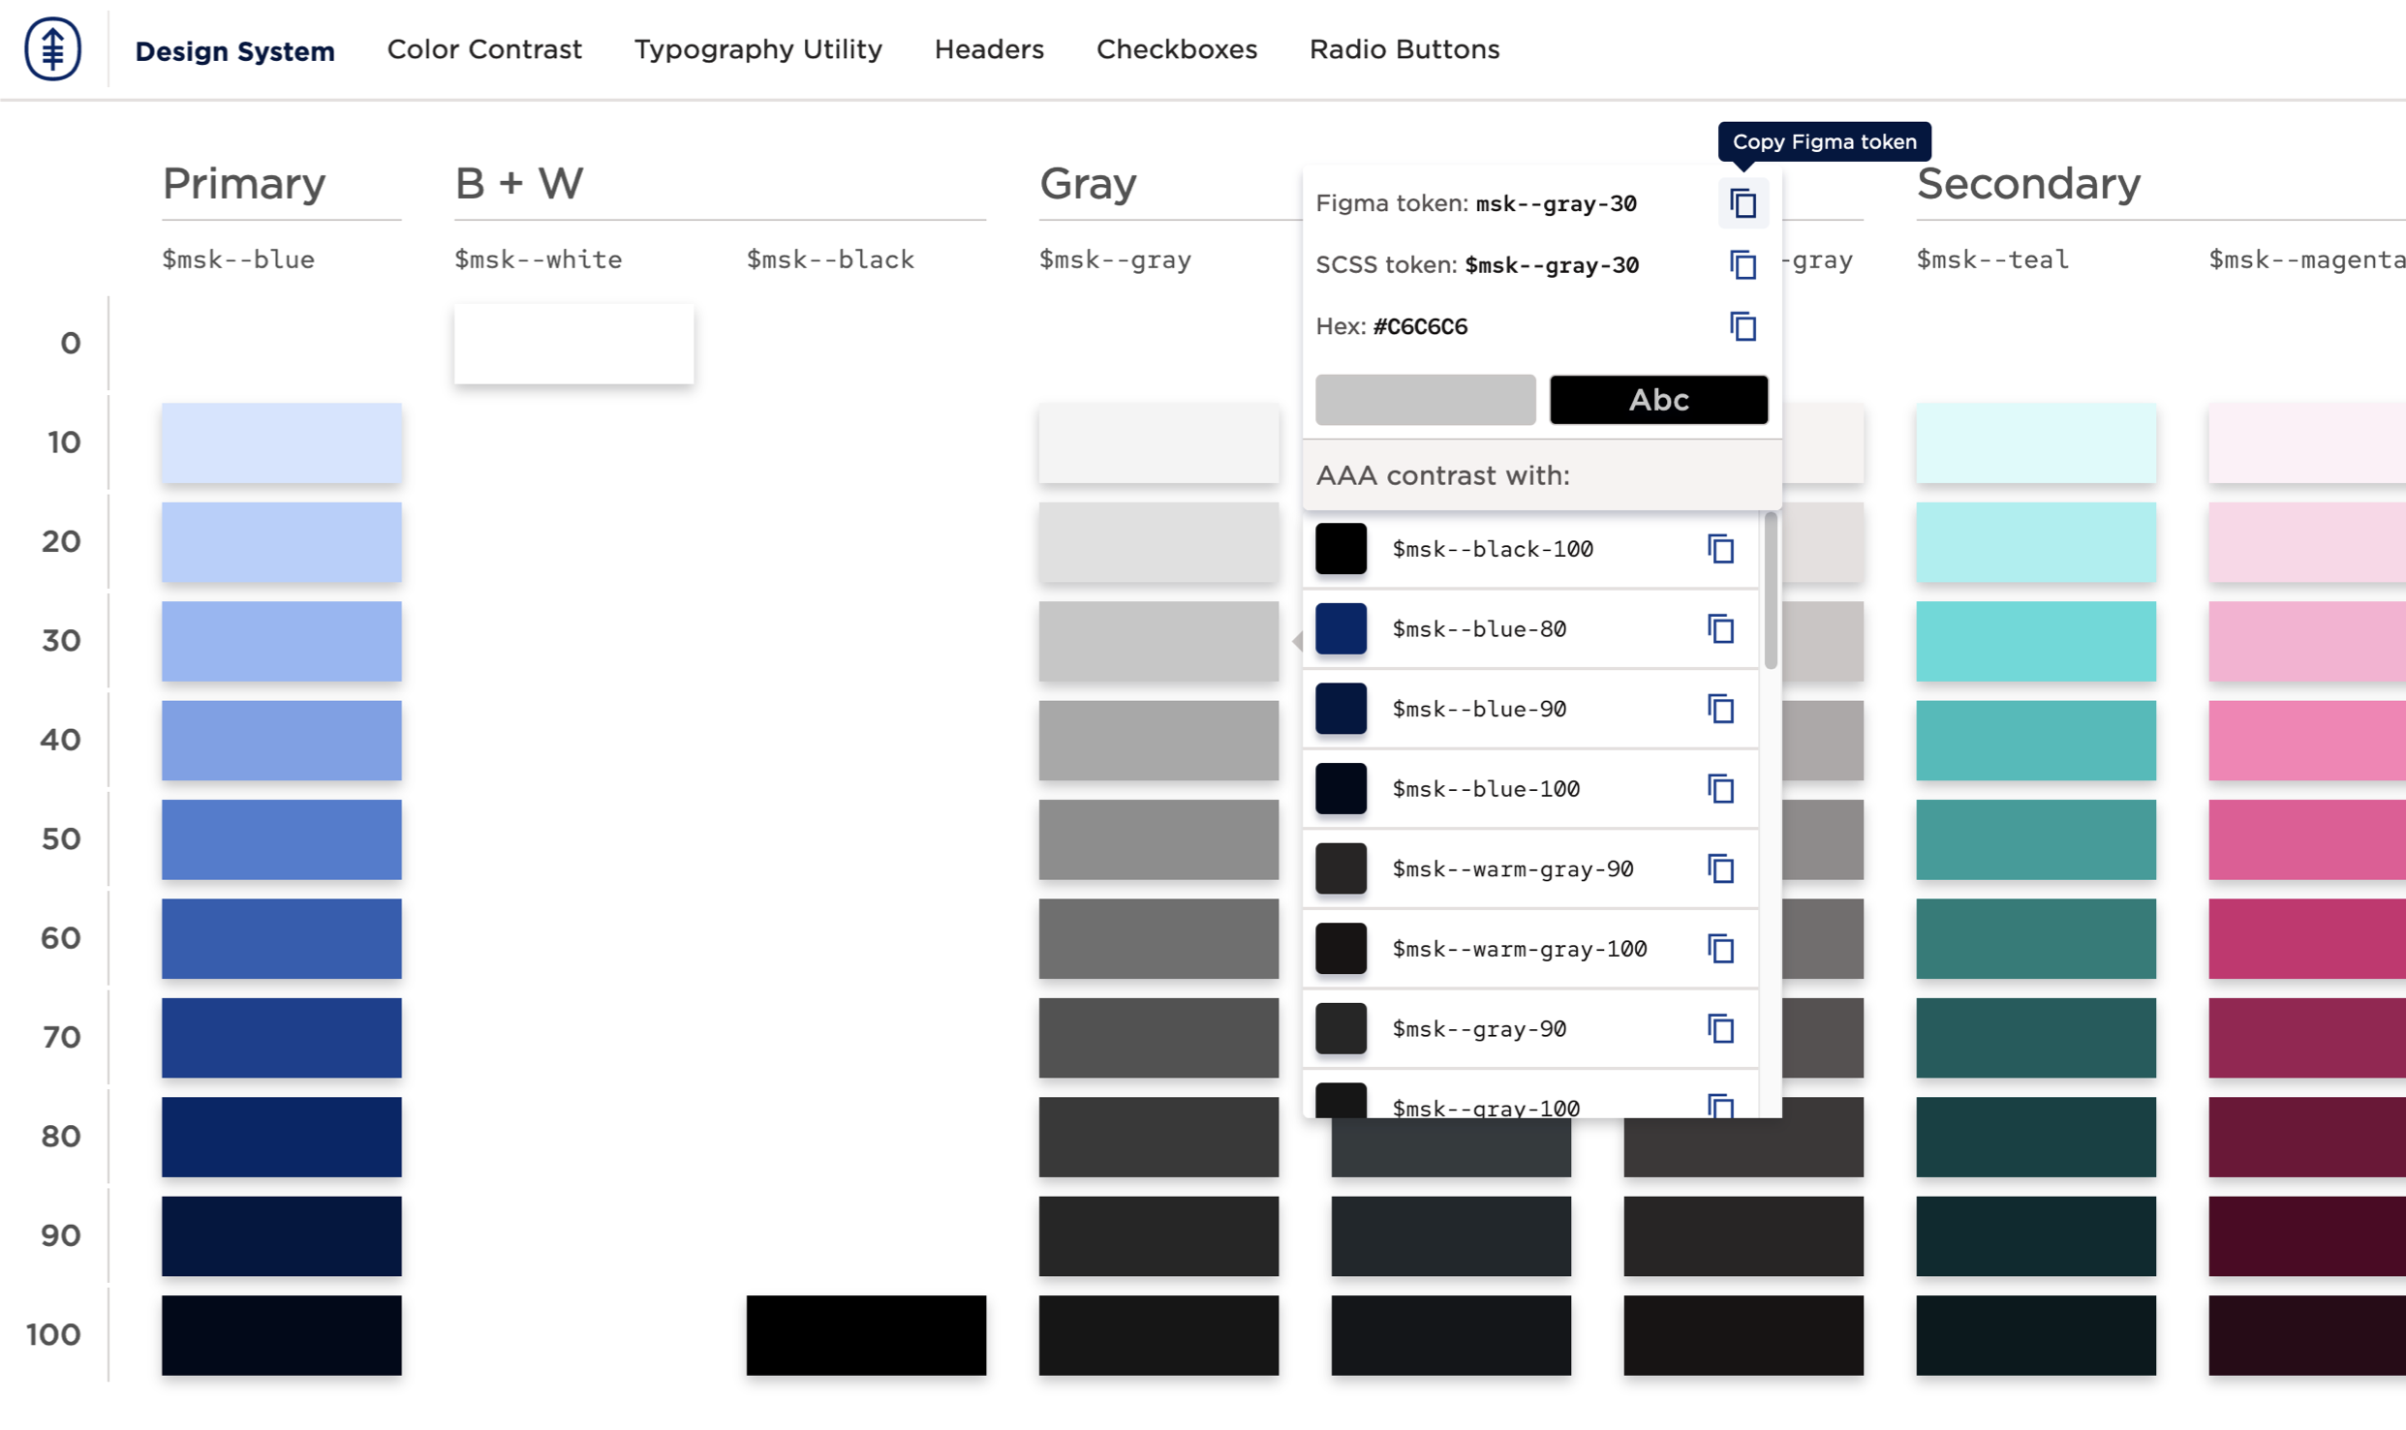Select the gray 90 swatch

click(1158, 1236)
